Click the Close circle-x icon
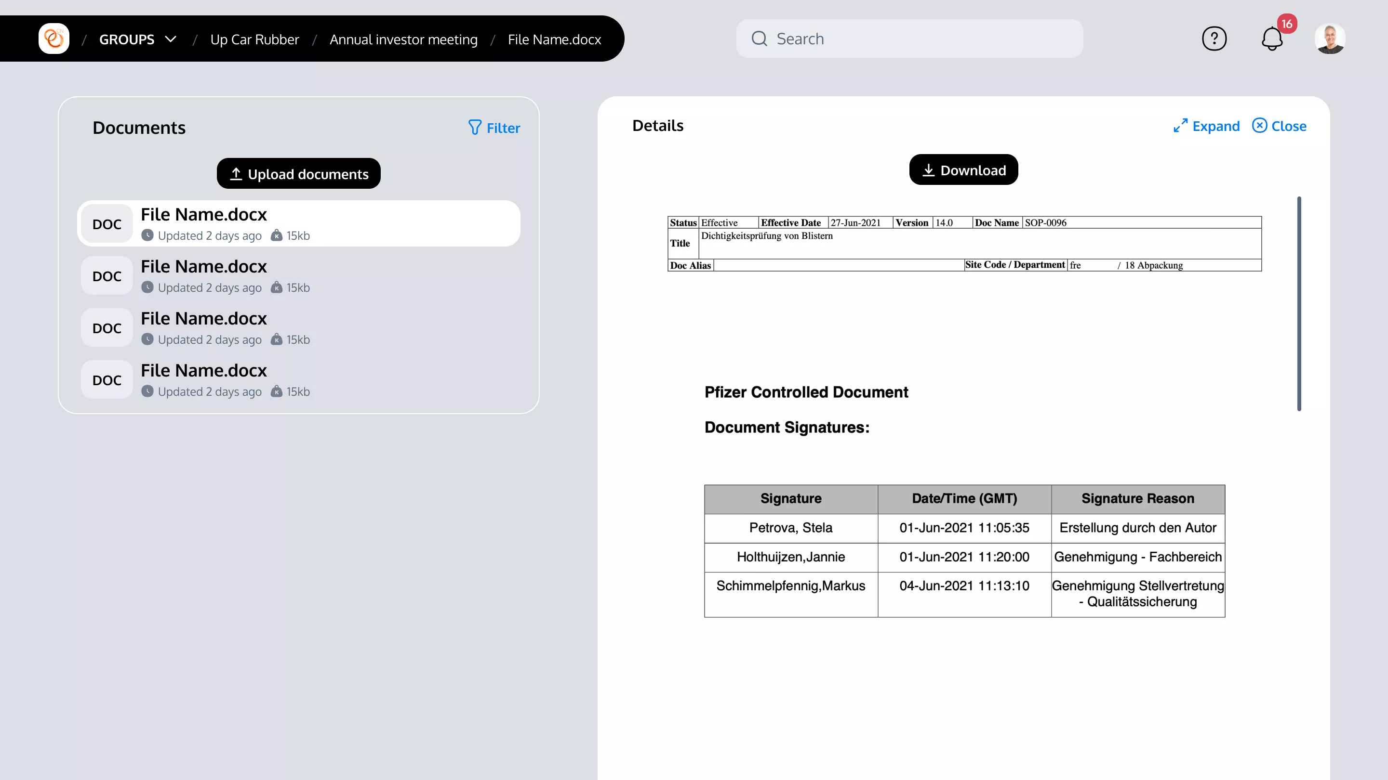The height and width of the screenshot is (780, 1388). click(x=1259, y=125)
